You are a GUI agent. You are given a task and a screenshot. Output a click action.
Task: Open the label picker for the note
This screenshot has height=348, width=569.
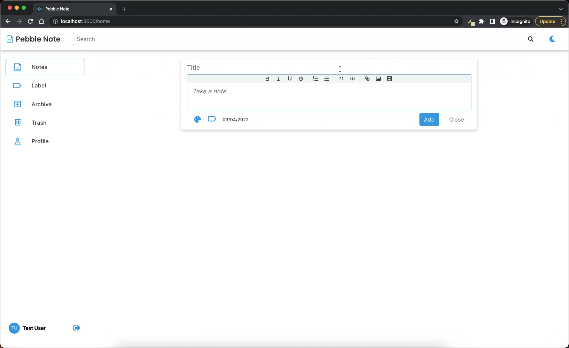[x=212, y=119]
